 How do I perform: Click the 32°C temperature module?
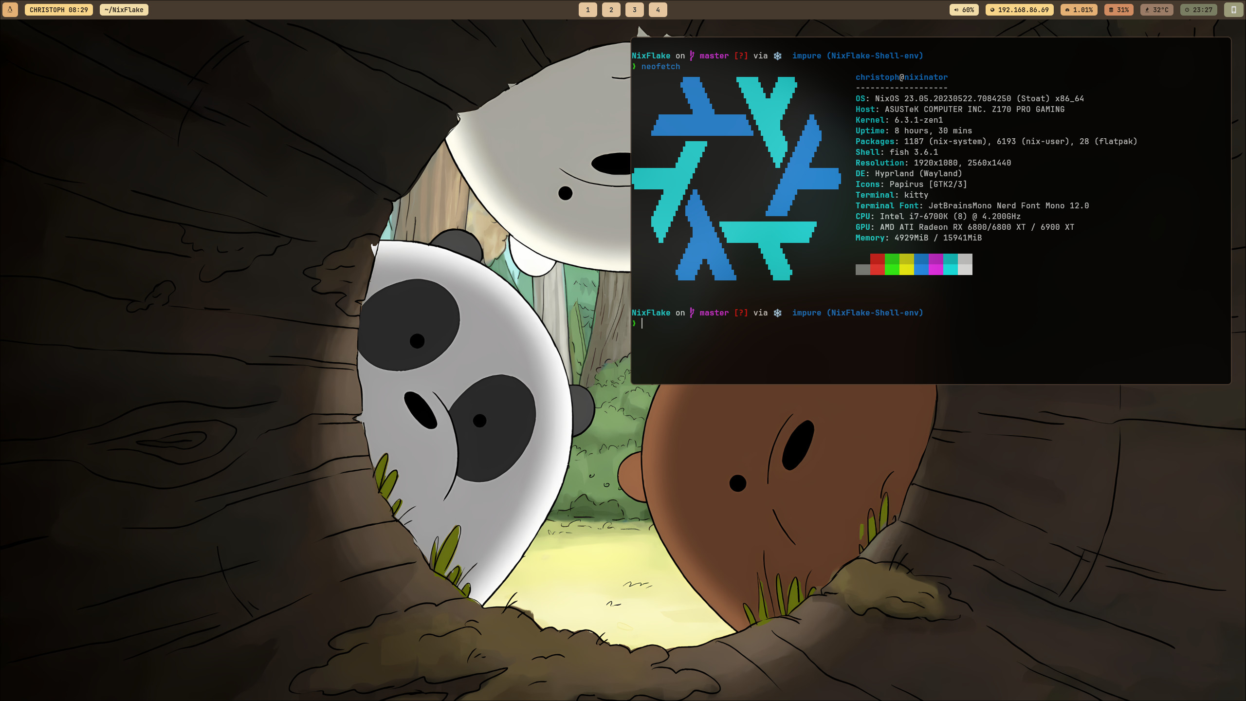[x=1156, y=10]
